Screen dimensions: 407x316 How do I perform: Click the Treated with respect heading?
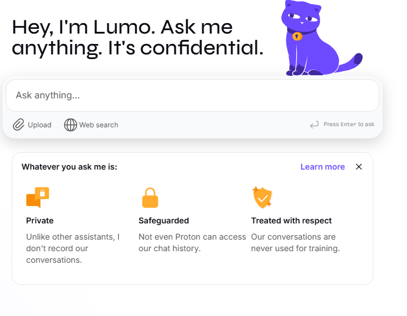tap(291, 221)
